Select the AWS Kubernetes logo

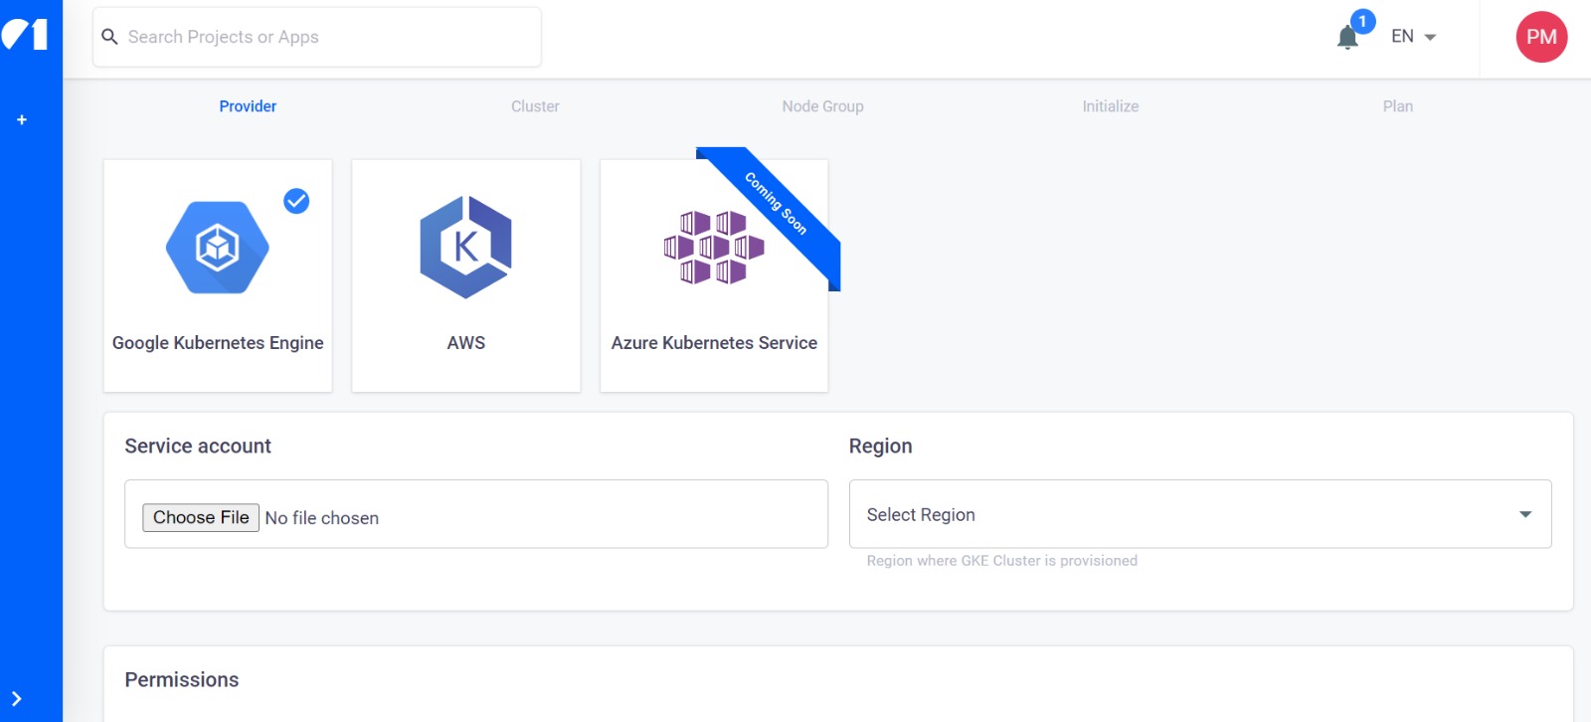click(x=465, y=248)
